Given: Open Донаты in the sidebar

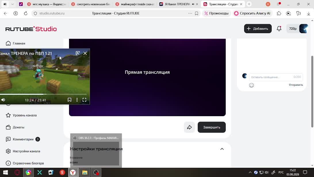Looking at the screenshot, I should (x=18, y=127).
